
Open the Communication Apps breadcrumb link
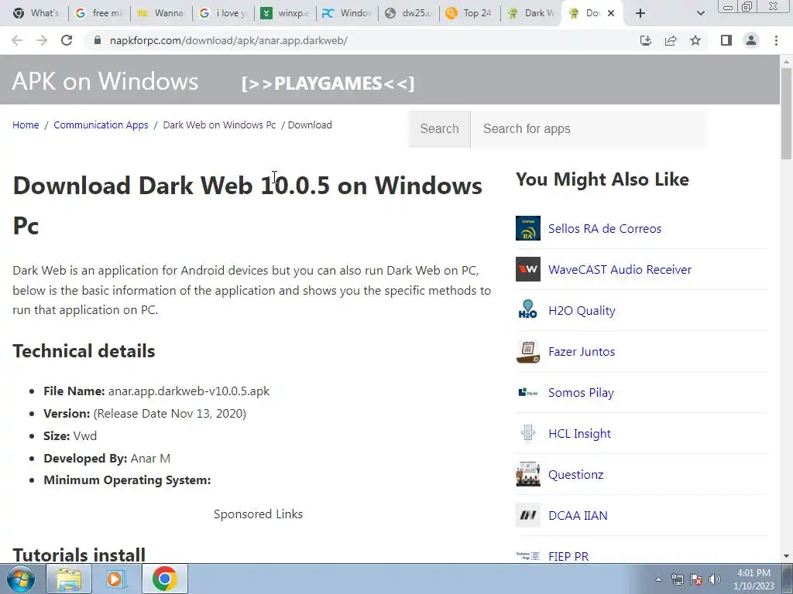(x=101, y=125)
